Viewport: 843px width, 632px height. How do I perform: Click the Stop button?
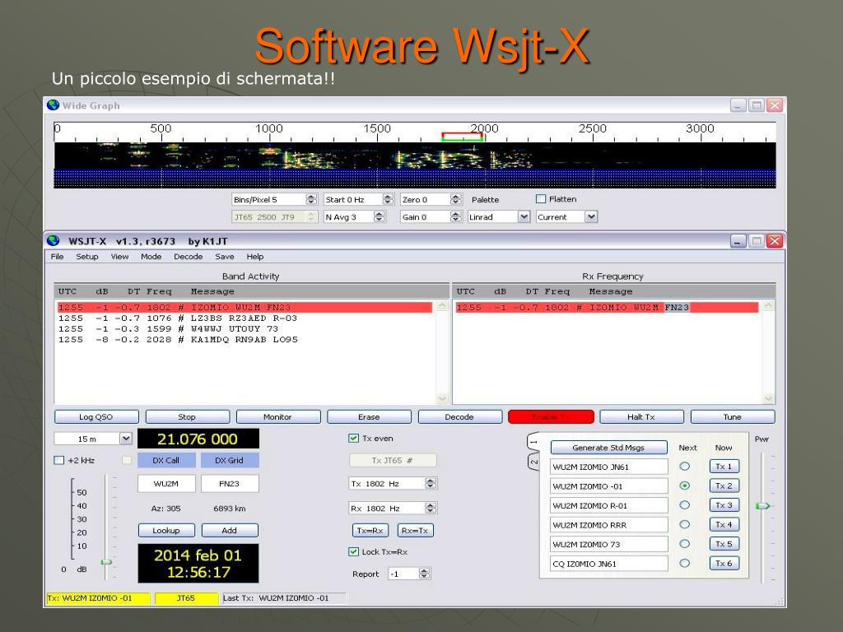187,416
